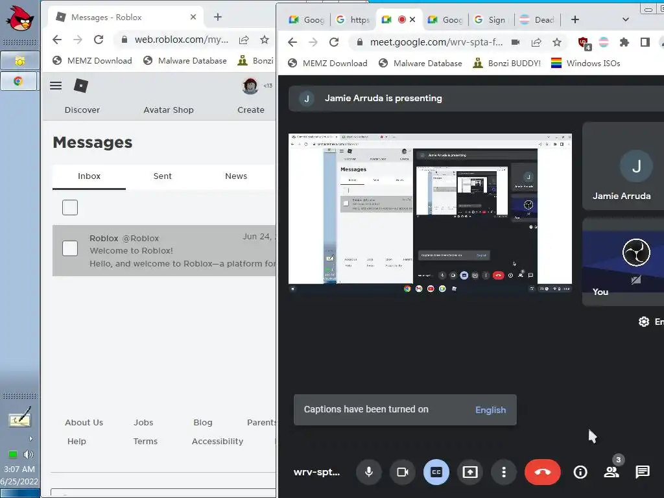664x498 pixels.
Task: Open the Accessibility footer link
Action: tap(218, 441)
